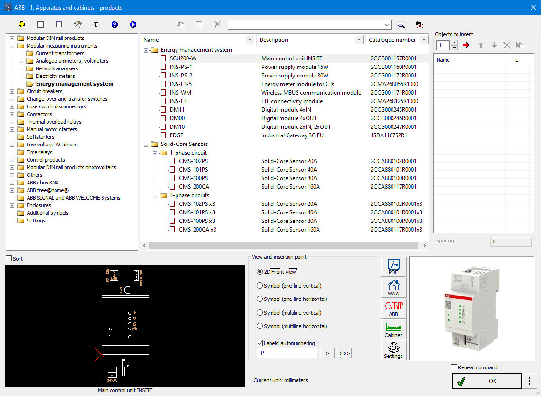Screen dimensions: 541x396
Task: Select 2D Front view radio option
Action: (260, 272)
